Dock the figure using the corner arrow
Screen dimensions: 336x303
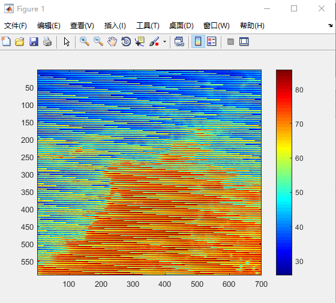330,25
